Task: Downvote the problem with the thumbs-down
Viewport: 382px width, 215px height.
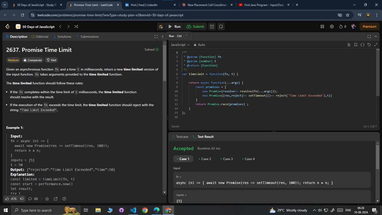Action: (22, 198)
